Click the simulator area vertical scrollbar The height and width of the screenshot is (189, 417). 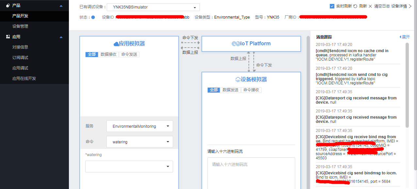click(308, 112)
